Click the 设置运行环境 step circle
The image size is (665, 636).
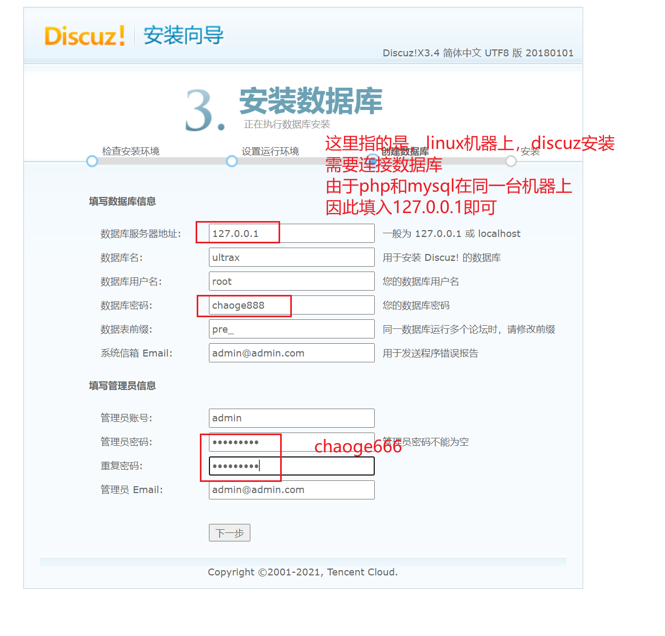[232, 161]
